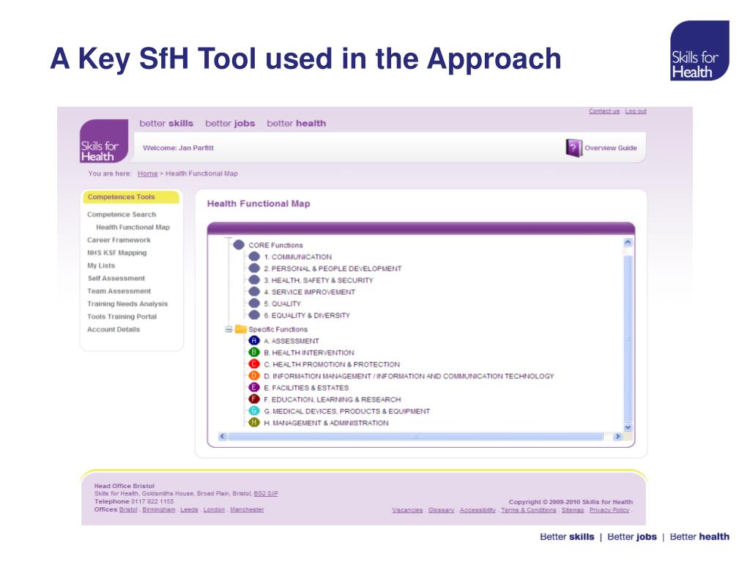Click the Vacancies footer link
750x562 pixels.
pos(407,510)
